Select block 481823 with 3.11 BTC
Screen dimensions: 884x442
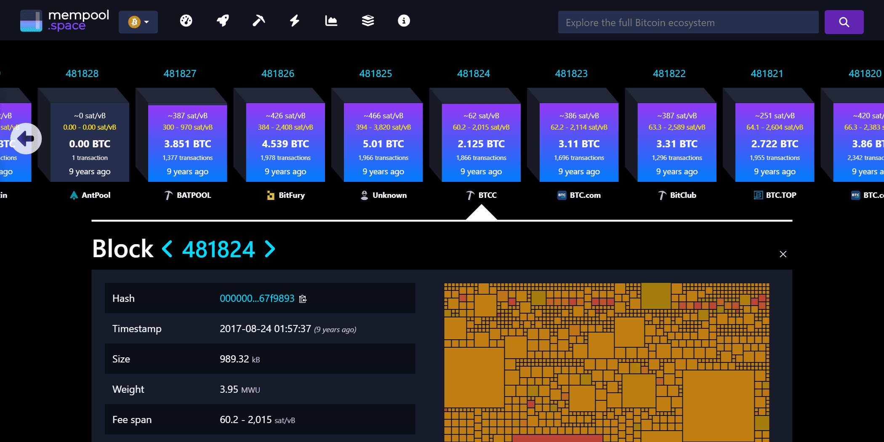point(579,142)
